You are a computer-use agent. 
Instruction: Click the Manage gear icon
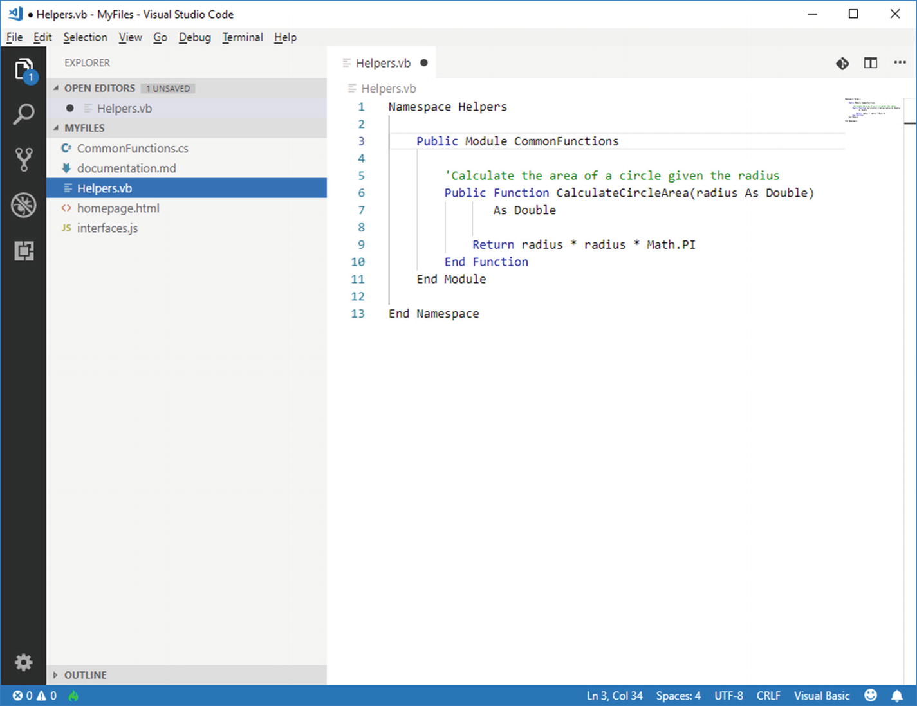pos(24,662)
